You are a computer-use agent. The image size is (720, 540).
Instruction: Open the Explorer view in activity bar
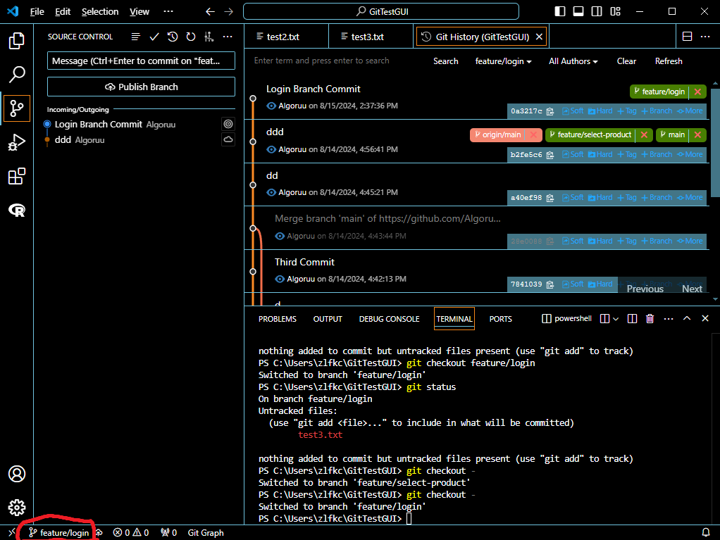(16, 41)
